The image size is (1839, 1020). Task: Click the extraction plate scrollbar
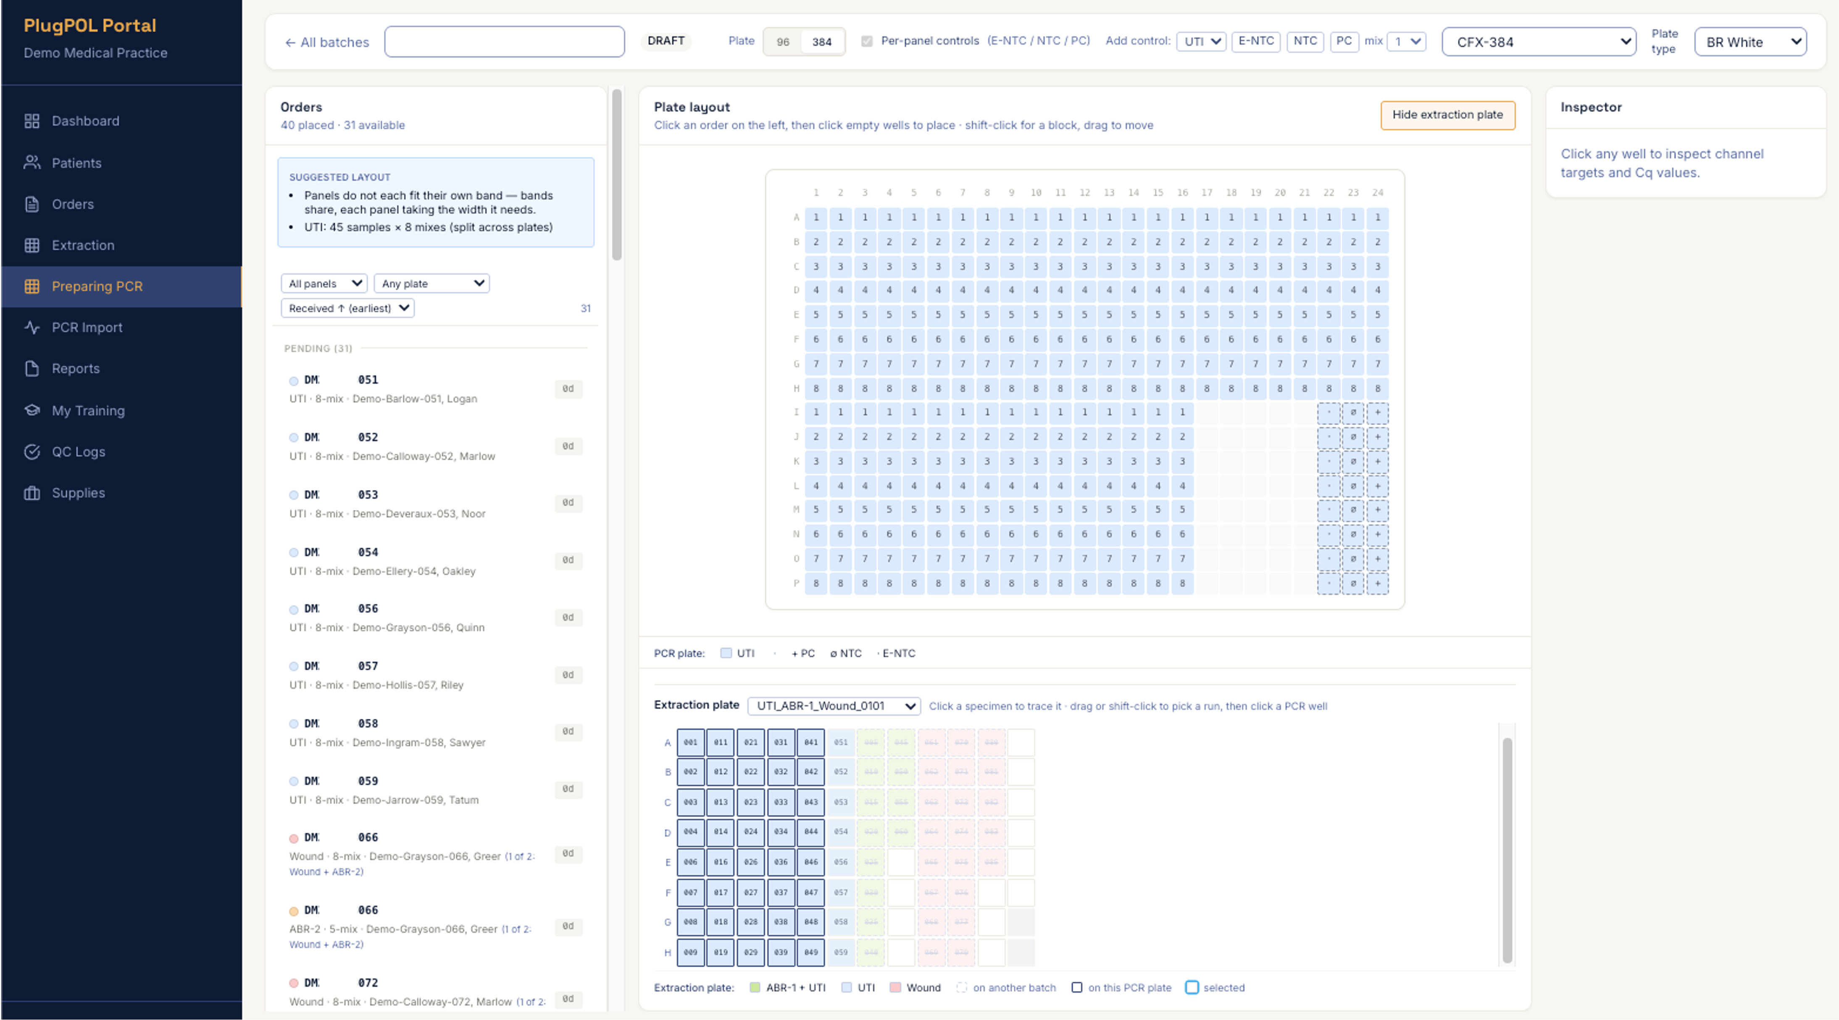tap(1507, 850)
